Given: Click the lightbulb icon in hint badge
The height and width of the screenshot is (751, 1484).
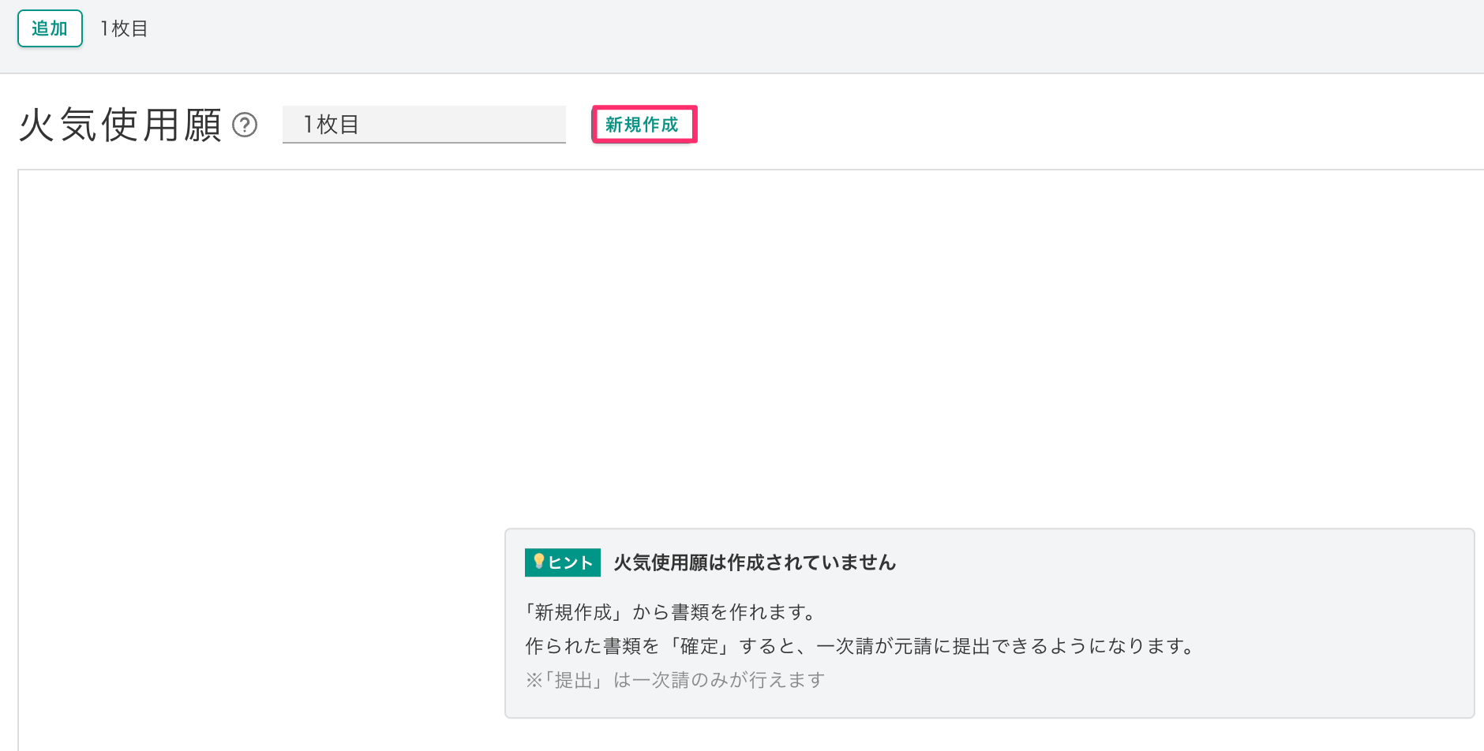Looking at the screenshot, I should click(538, 562).
